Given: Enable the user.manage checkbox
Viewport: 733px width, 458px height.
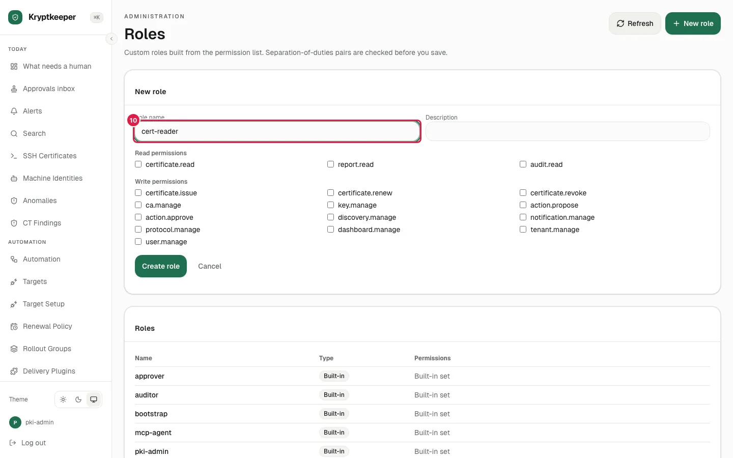Looking at the screenshot, I should pos(138,242).
